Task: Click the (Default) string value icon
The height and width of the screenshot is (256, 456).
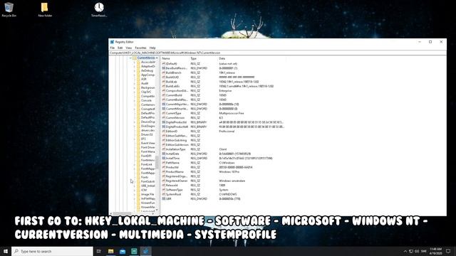Action: [163, 63]
